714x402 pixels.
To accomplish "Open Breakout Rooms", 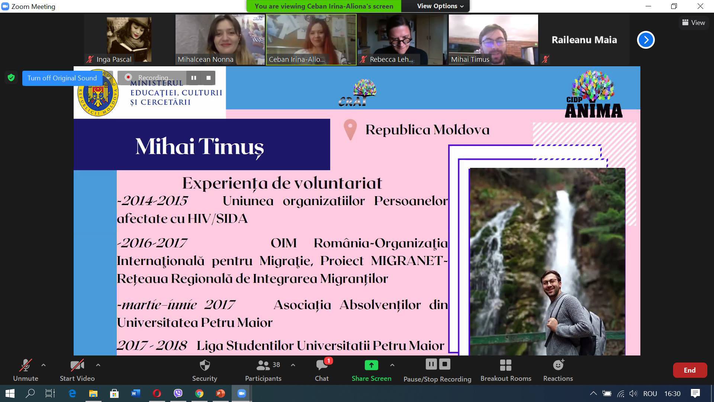I will tap(506, 370).
